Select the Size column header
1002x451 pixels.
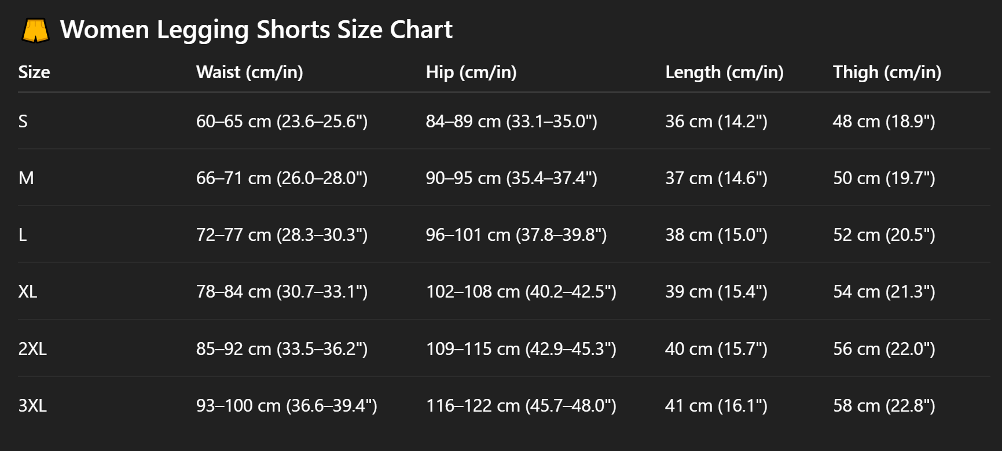[34, 72]
